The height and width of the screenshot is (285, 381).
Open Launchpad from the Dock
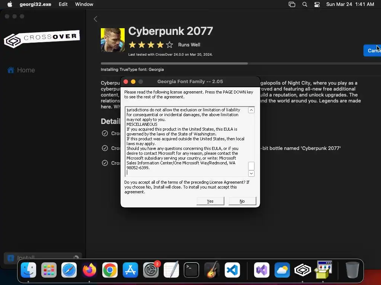(49, 270)
